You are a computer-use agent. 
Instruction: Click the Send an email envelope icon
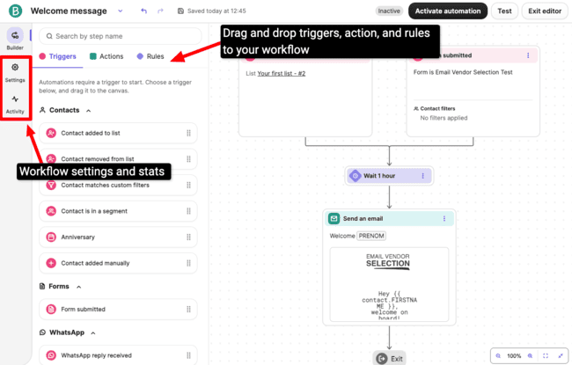tap(334, 218)
